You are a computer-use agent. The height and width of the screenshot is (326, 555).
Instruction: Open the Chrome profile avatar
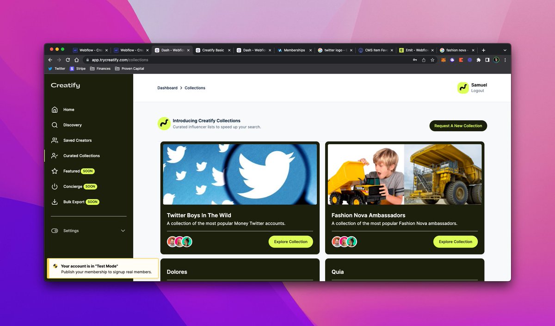pyautogui.click(x=496, y=60)
